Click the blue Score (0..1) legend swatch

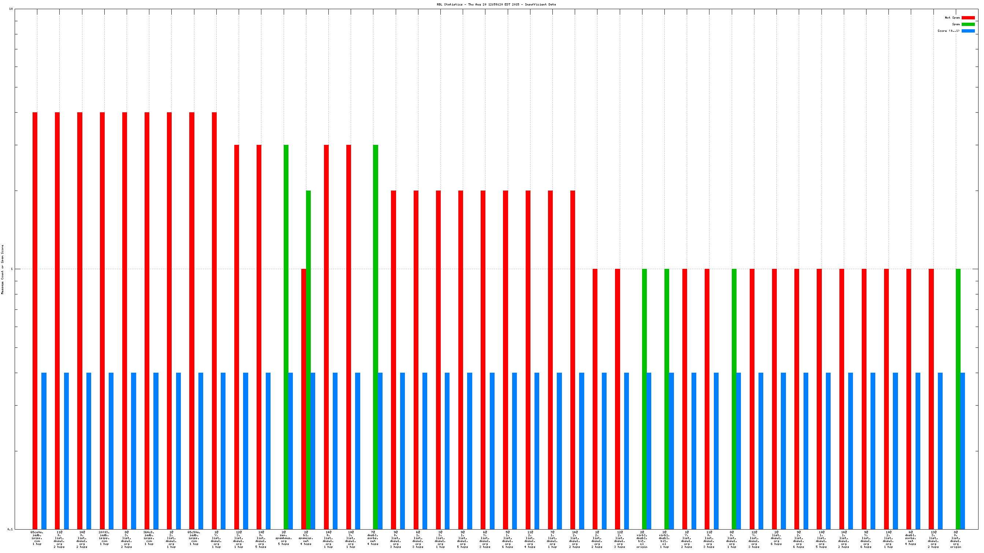[x=968, y=31]
